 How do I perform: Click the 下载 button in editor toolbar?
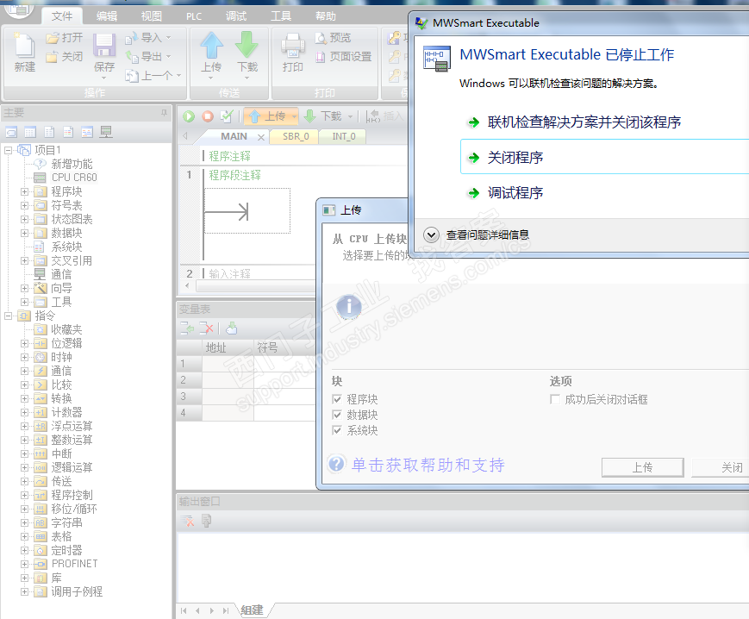tap(327, 116)
